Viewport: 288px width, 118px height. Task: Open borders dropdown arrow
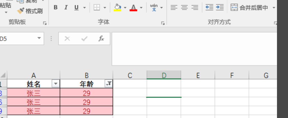(x=105, y=8)
